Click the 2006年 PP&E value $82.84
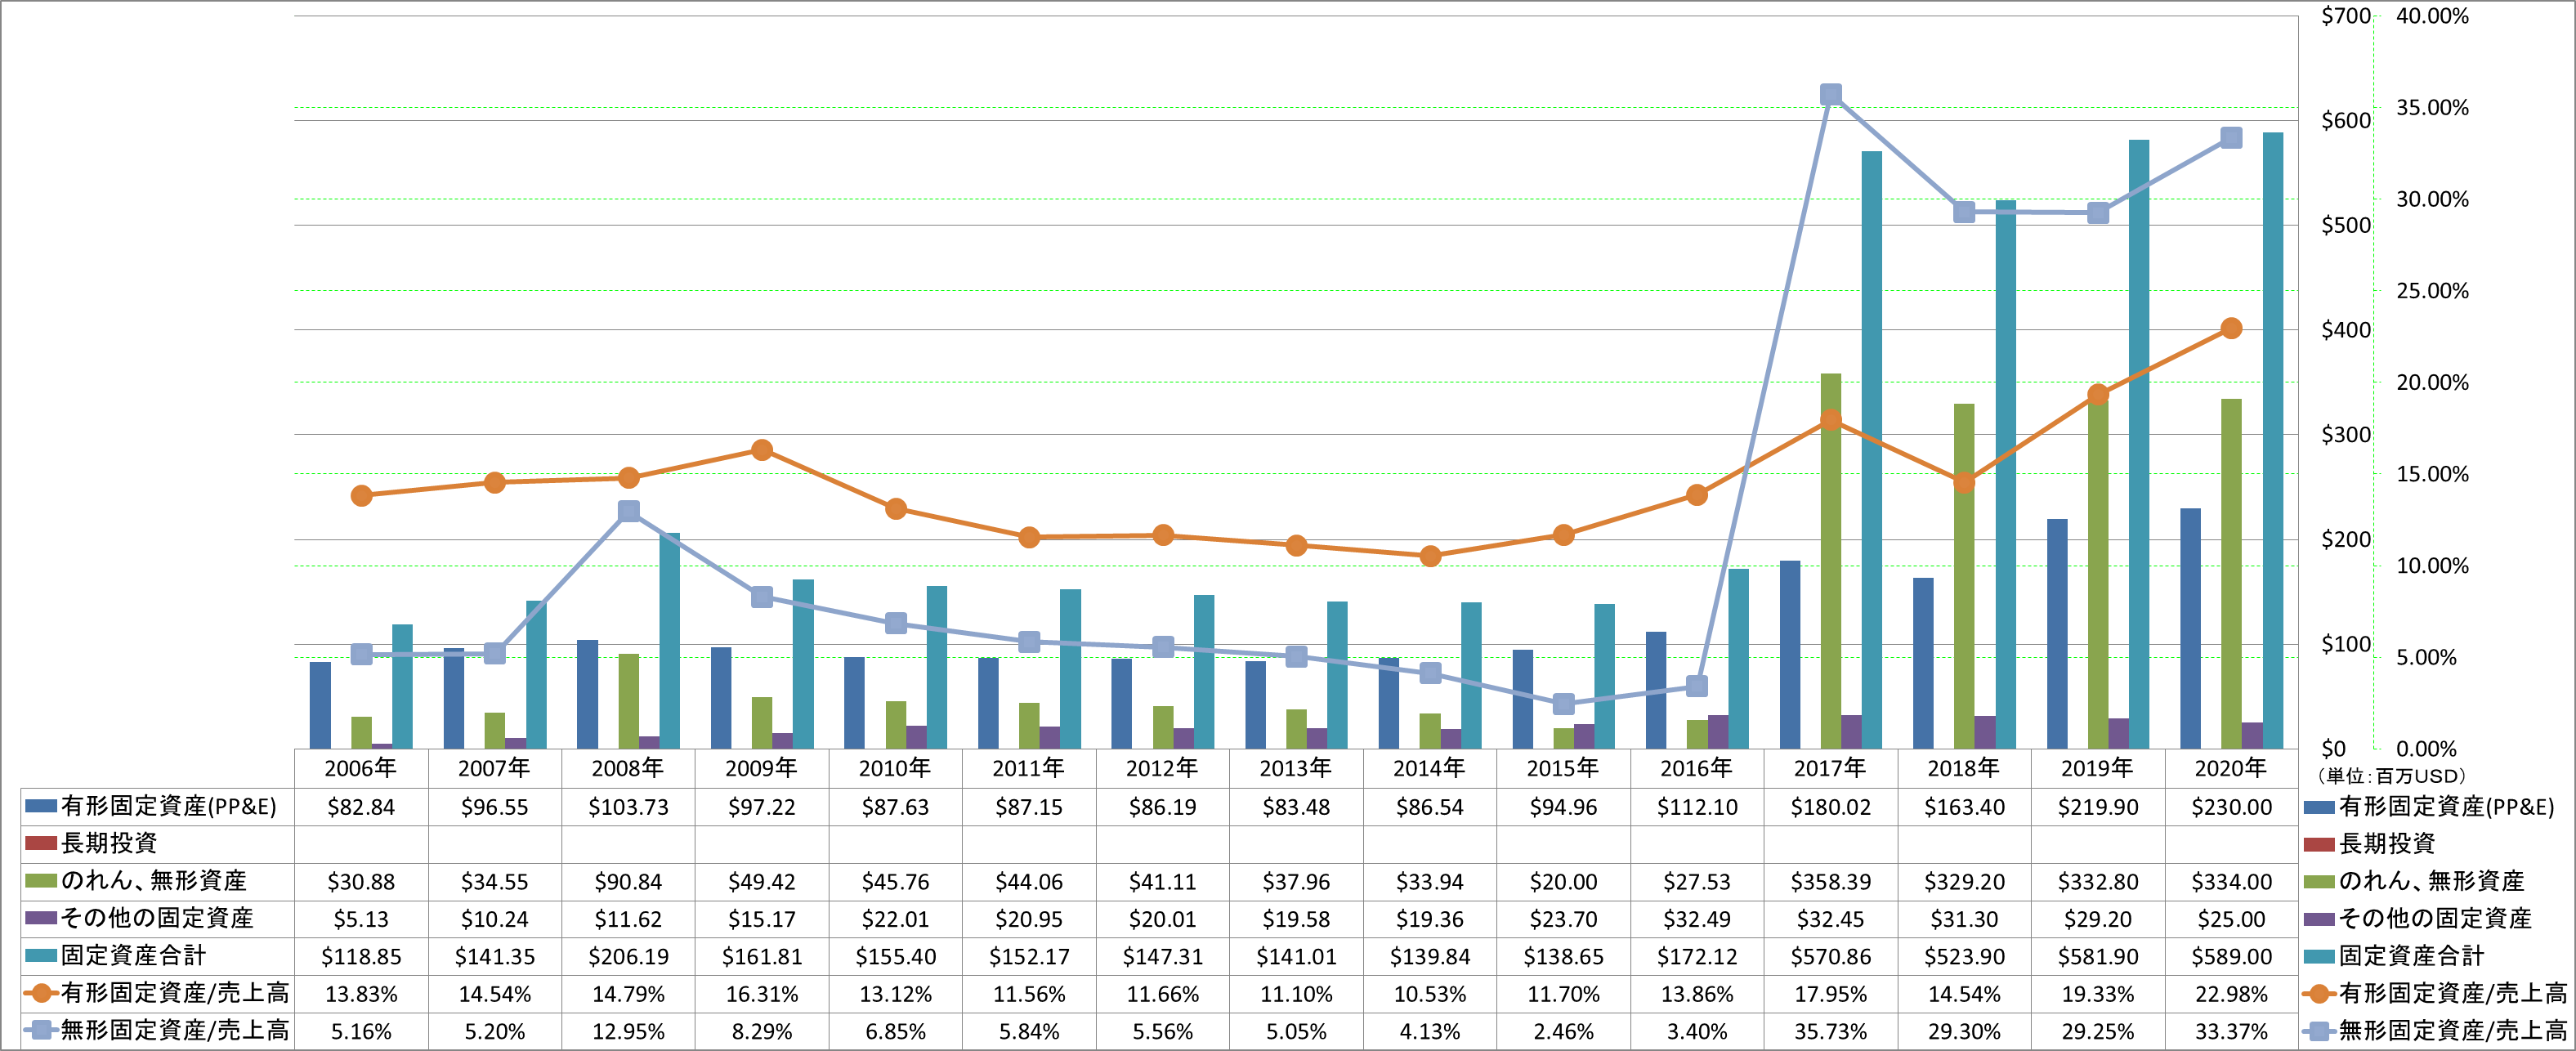 pos(361,807)
